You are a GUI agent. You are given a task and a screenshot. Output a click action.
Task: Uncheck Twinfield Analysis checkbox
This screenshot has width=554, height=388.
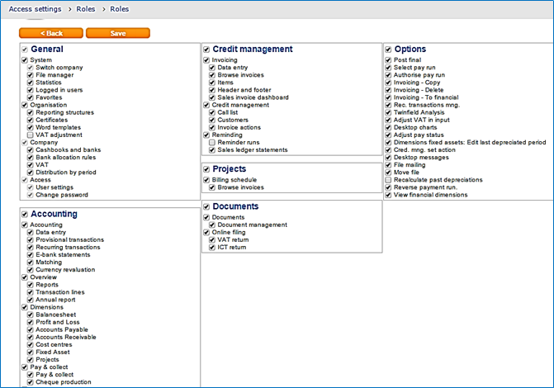[388, 112]
